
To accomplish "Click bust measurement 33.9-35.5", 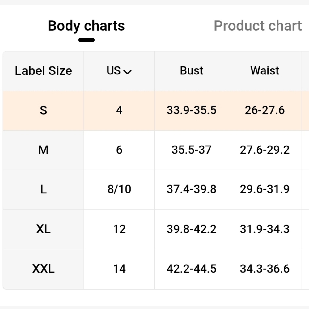I will (x=192, y=110).
